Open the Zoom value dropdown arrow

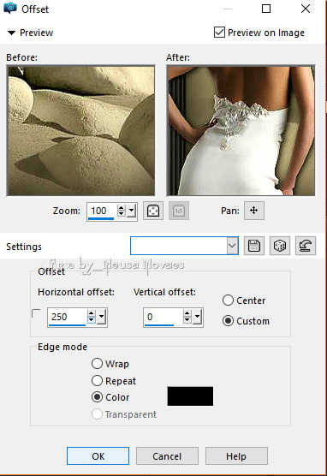point(132,211)
